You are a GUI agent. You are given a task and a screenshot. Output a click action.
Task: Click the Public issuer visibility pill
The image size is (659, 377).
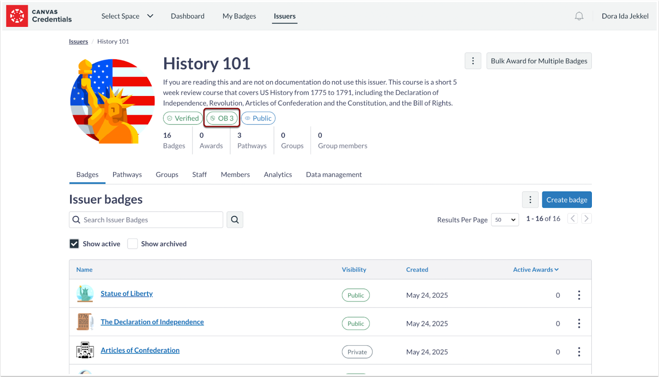click(258, 118)
